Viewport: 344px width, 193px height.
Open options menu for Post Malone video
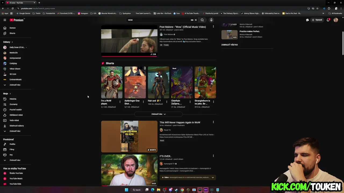[x=213, y=27]
